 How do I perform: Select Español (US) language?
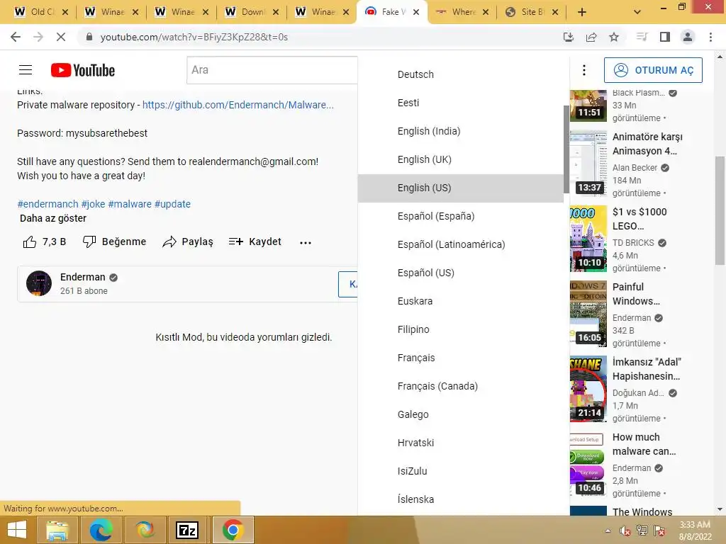[460, 273]
